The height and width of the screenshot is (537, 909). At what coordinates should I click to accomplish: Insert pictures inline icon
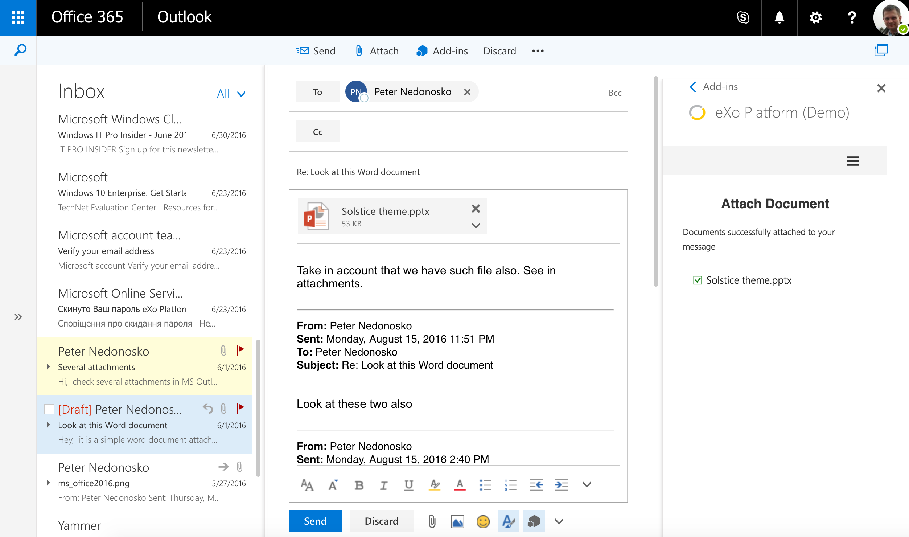pos(457,521)
